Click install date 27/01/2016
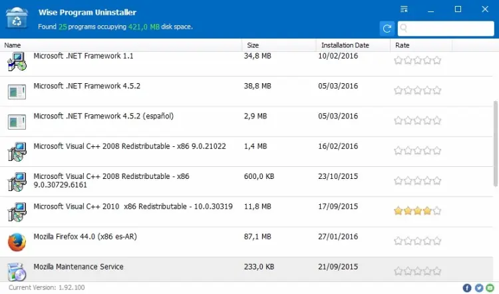 click(x=338, y=237)
